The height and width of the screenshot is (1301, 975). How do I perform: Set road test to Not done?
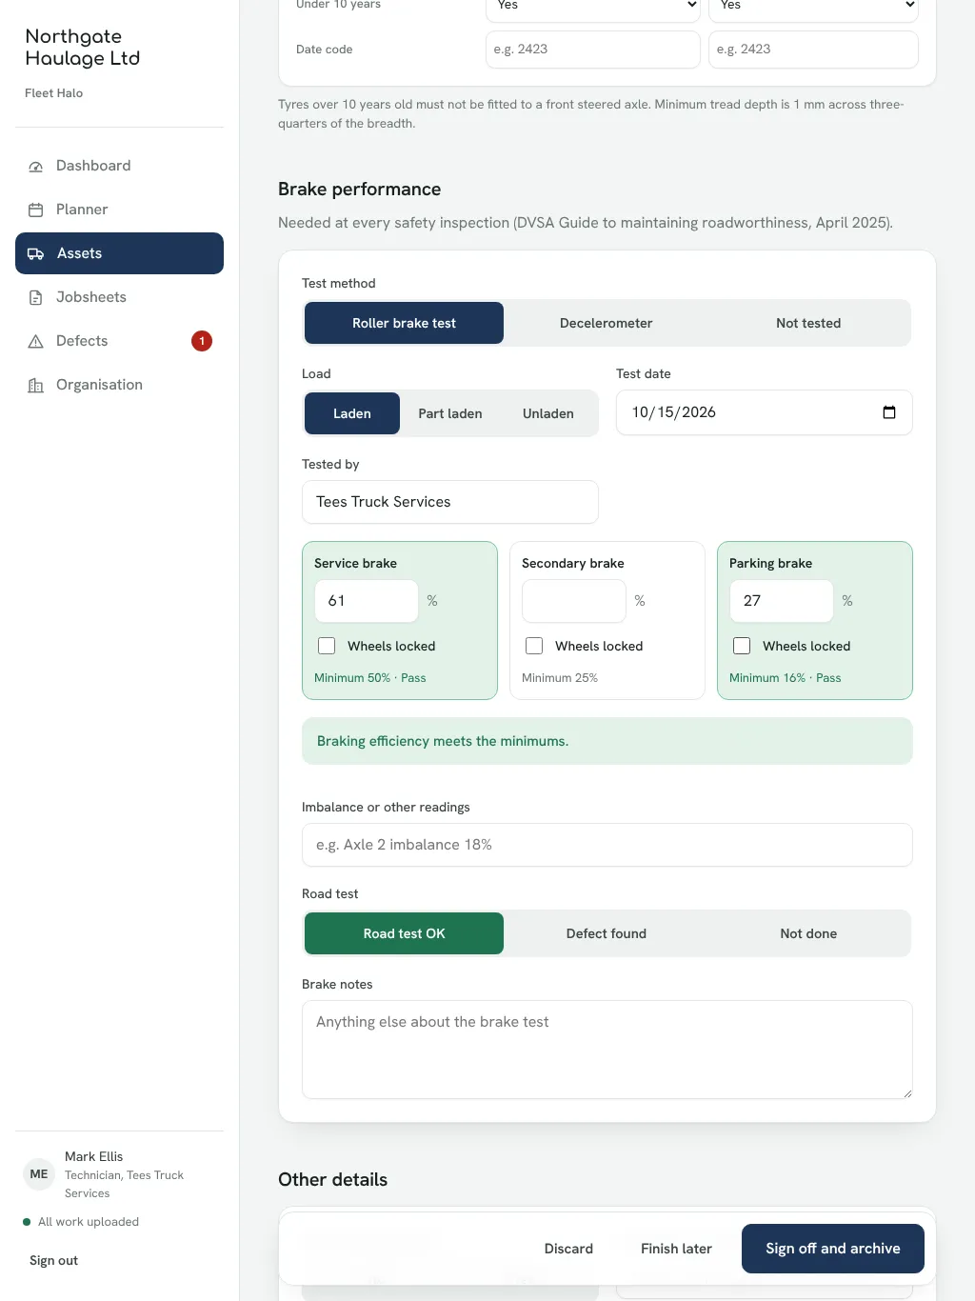[808, 933]
